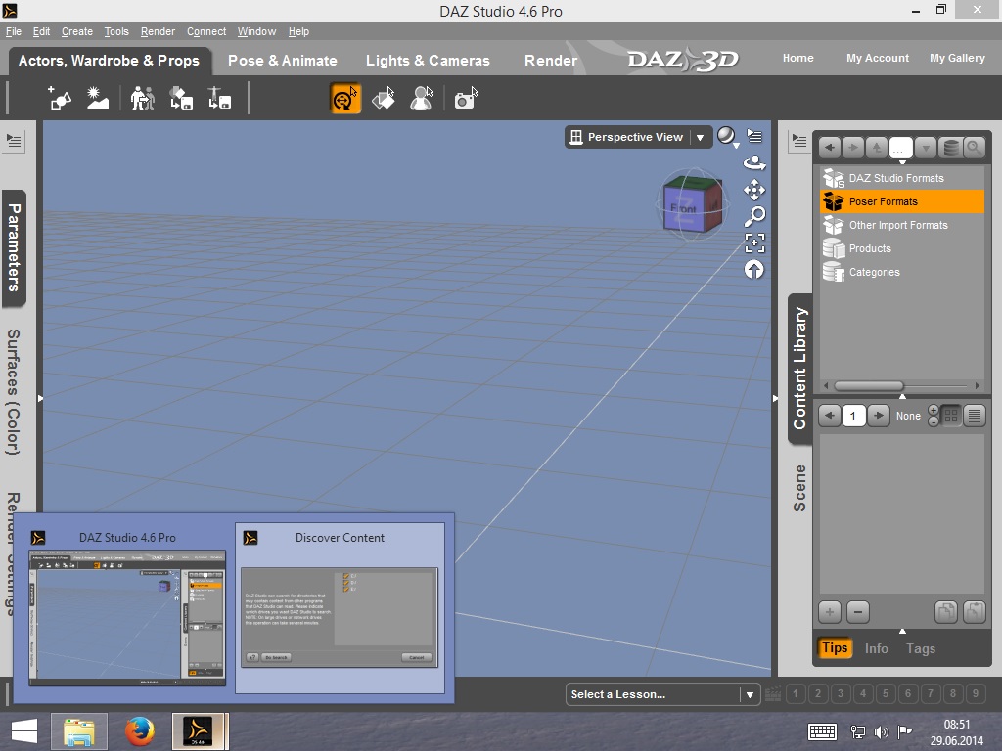
Task: Open Content Library search magnifier
Action: [x=974, y=148]
